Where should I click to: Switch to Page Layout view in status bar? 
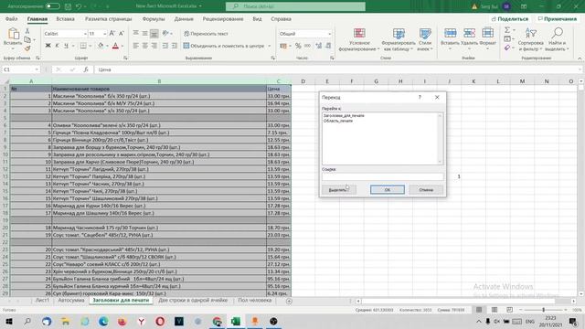(x=495, y=310)
